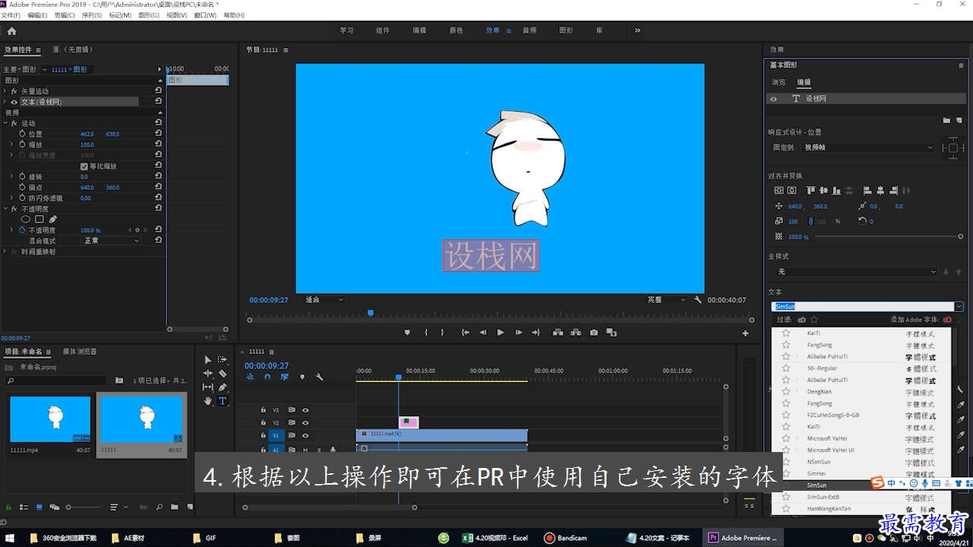Step forward one frame

(518, 332)
